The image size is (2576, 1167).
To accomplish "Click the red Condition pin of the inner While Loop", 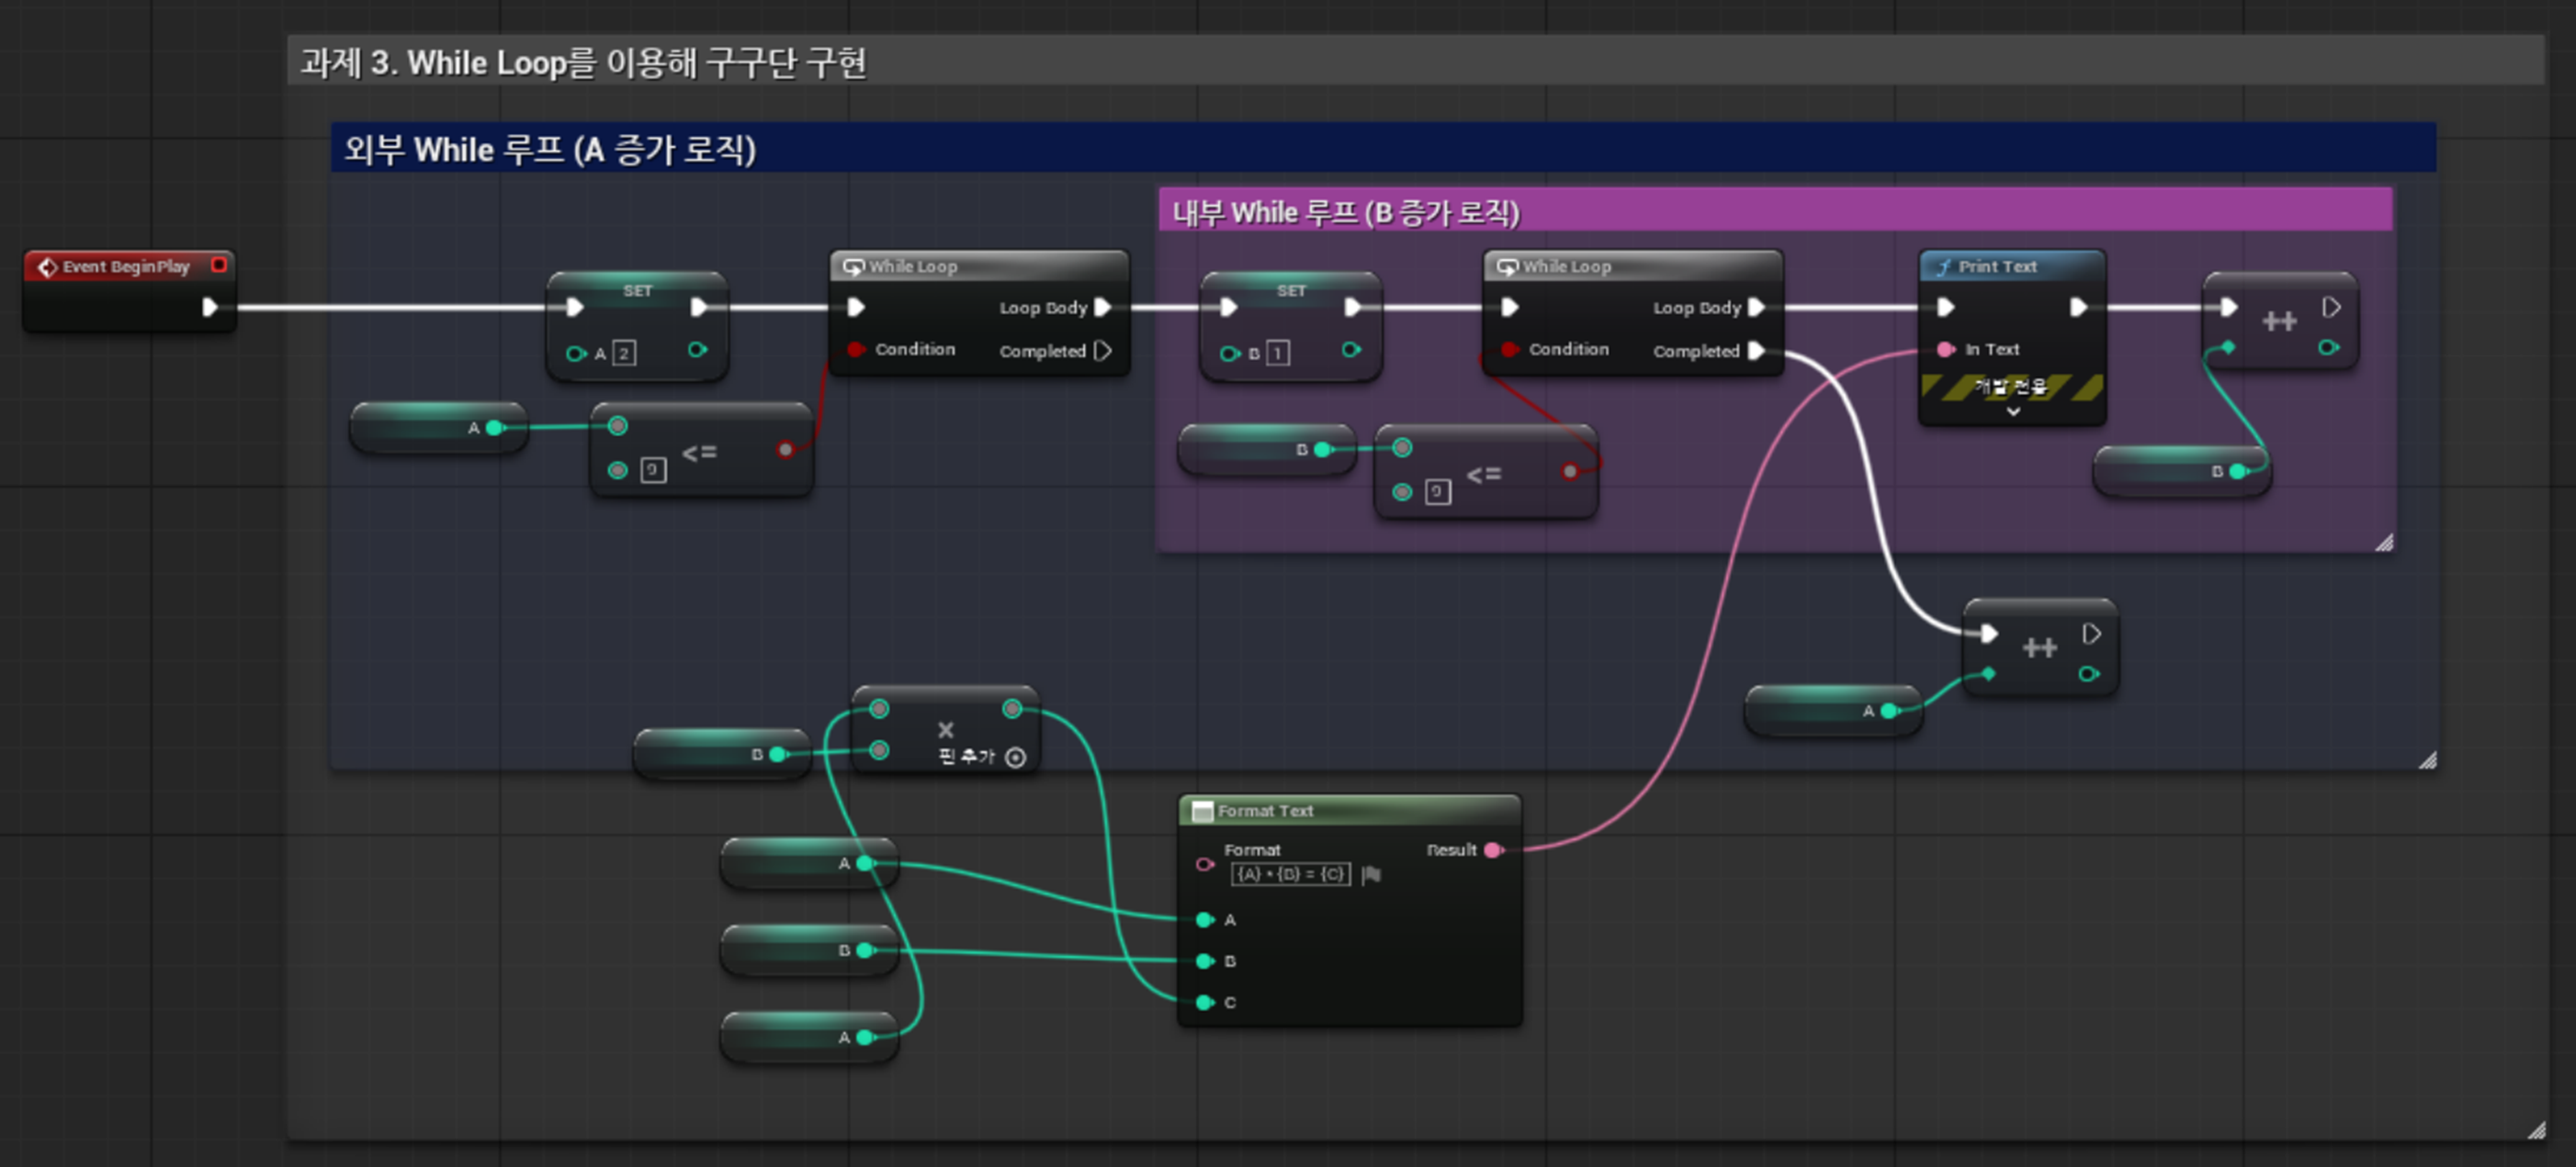I will coord(1509,349).
